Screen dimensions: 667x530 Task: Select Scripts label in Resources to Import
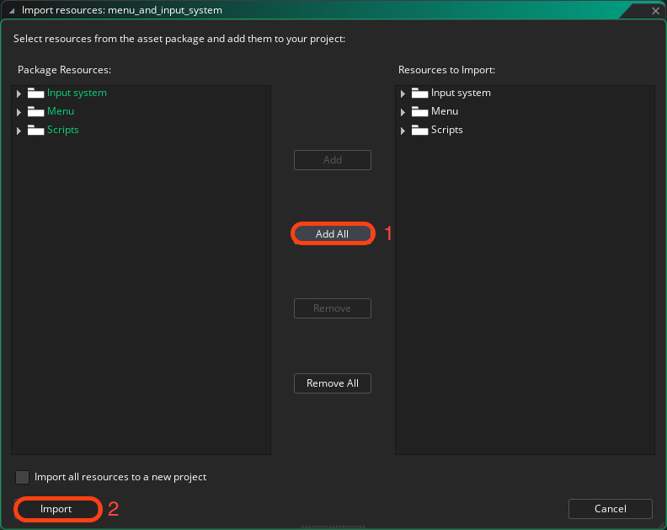pos(446,130)
